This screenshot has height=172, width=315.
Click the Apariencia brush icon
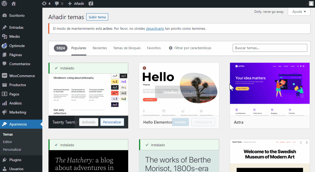pyautogui.click(x=5, y=124)
